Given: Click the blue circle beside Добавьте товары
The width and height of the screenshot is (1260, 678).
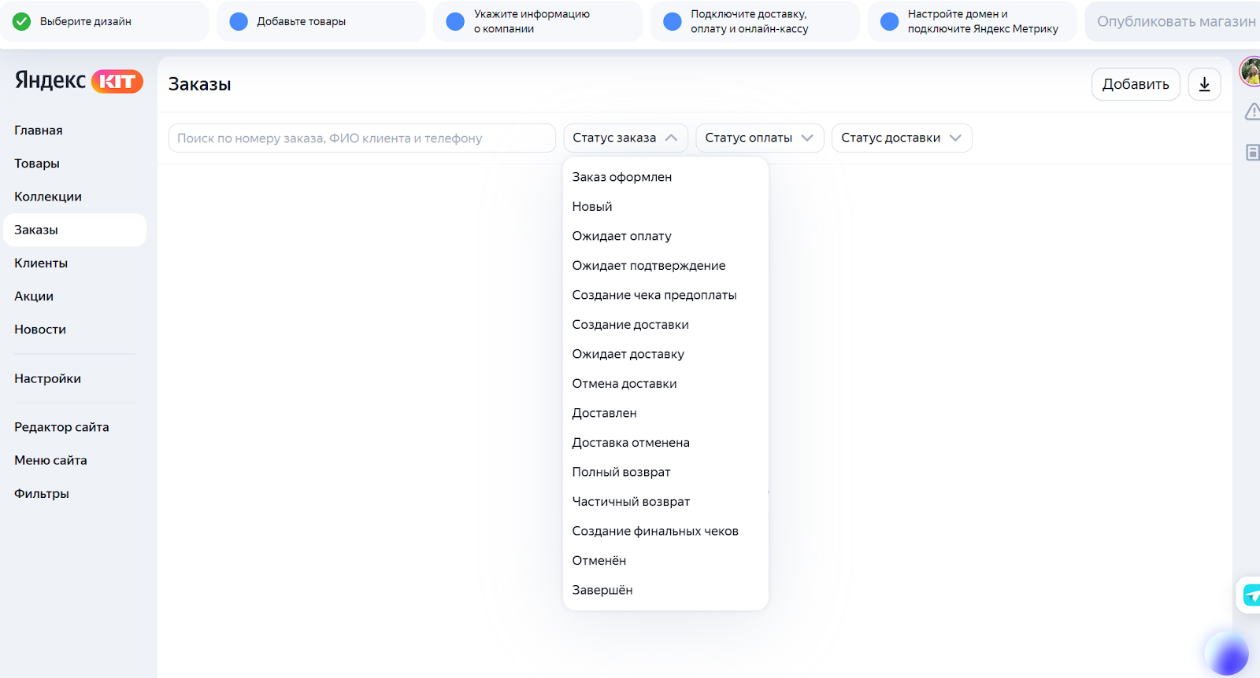Looking at the screenshot, I should click(x=239, y=21).
